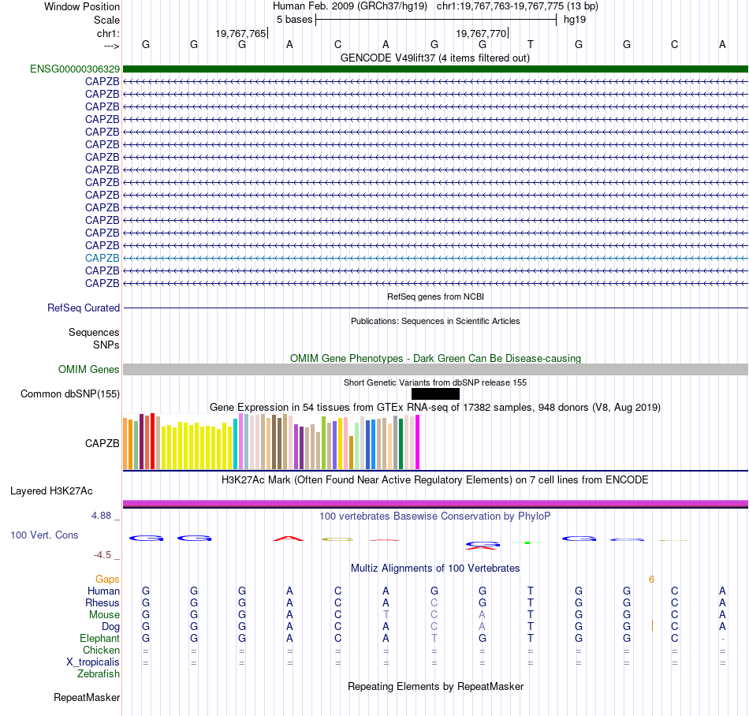The image size is (749, 716).
Task: Click the Window Position label
Action: 82,7
